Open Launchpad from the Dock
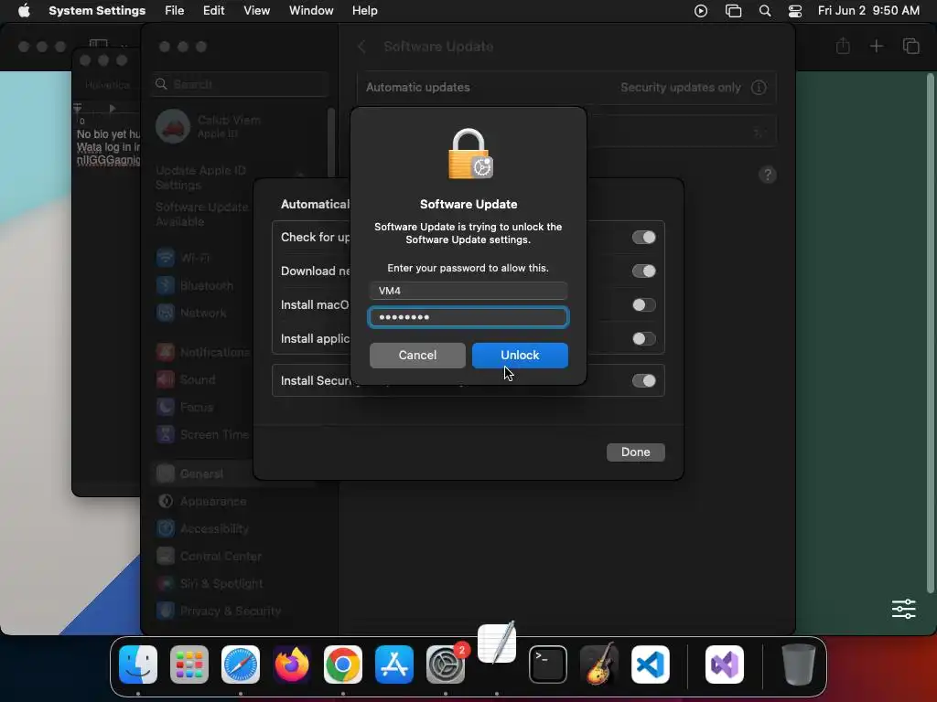937x702 pixels. (x=189, y=665)
